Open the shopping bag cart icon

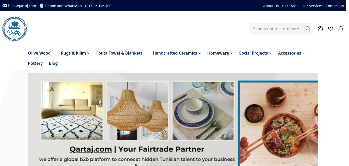(x=341, y=29)
